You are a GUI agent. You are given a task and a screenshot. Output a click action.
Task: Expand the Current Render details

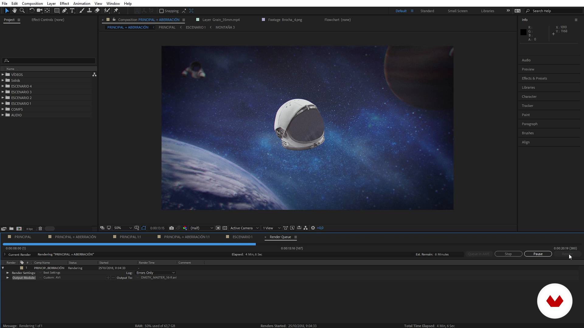(x=5, y=255)
